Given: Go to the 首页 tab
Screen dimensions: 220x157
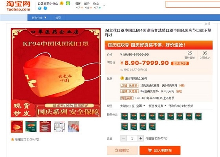Looking at the screenshot, I should tap(58, 18).
